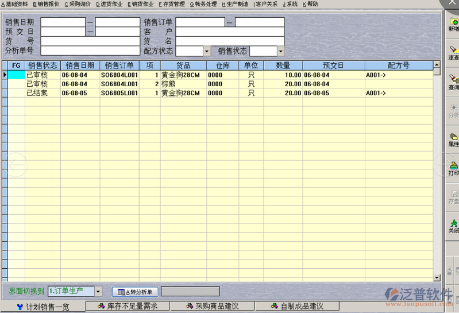This screenshot has height=313, width=459.
Task: Expand the 配方状态 dropdown
Action: click(207, 51)
